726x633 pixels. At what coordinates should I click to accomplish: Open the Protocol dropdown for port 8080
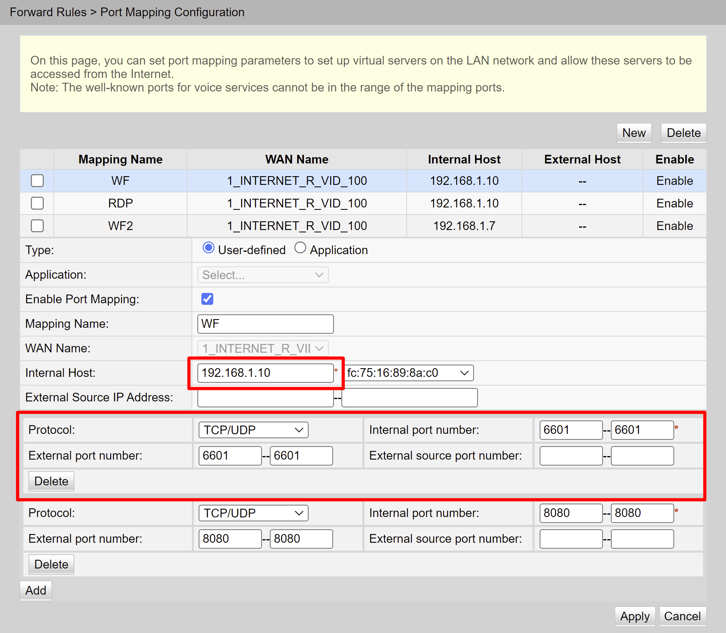pos(253,513)
